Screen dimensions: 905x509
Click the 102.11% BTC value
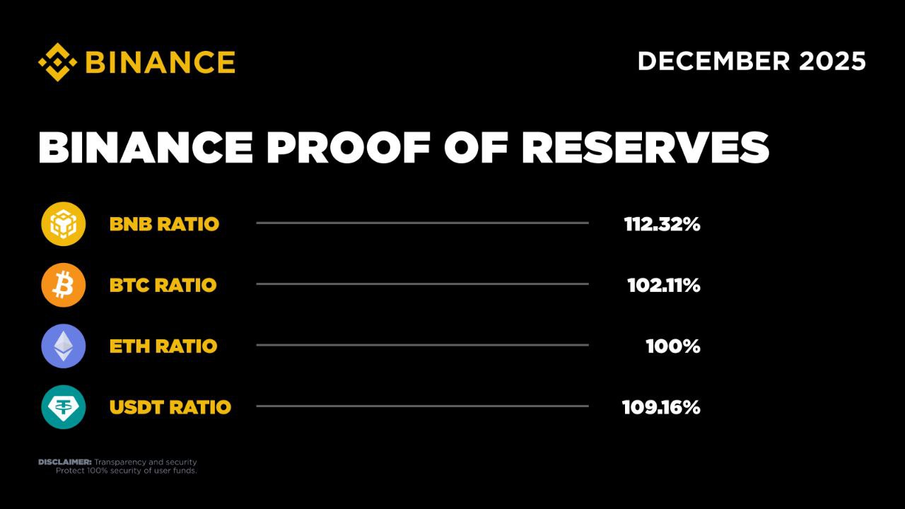point(663,286)
